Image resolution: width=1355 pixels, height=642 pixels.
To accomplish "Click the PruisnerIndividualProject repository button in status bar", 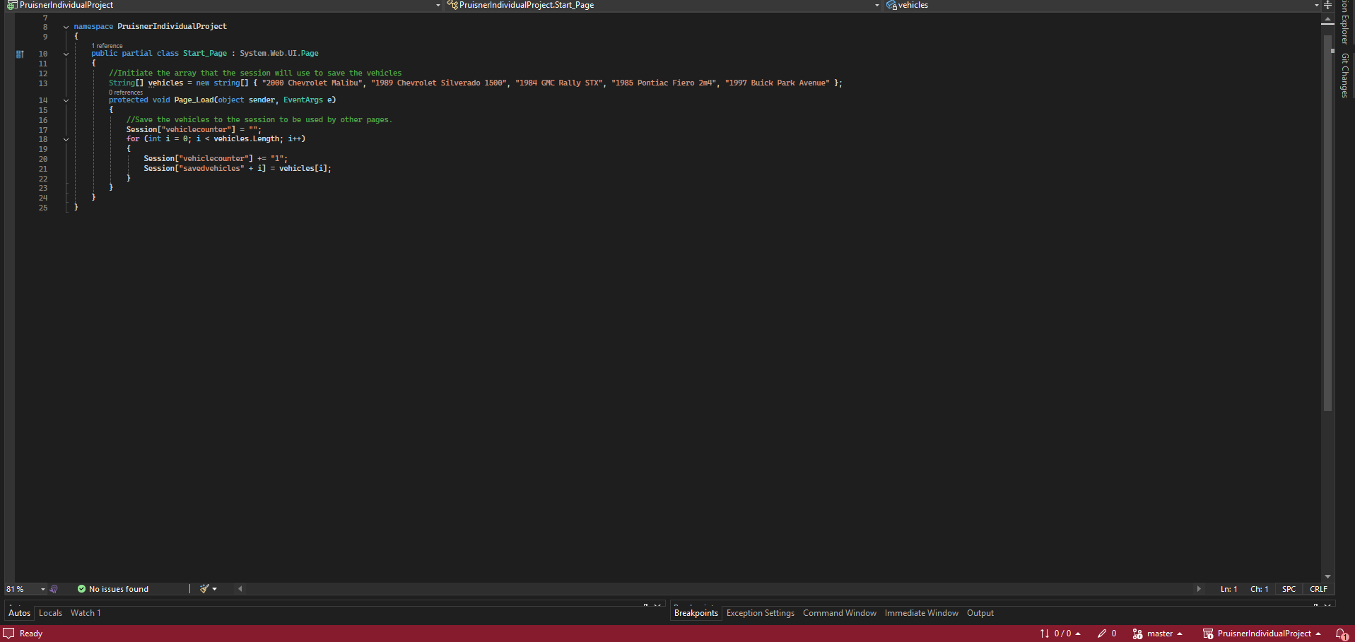I will click(x=1262, y=634).
